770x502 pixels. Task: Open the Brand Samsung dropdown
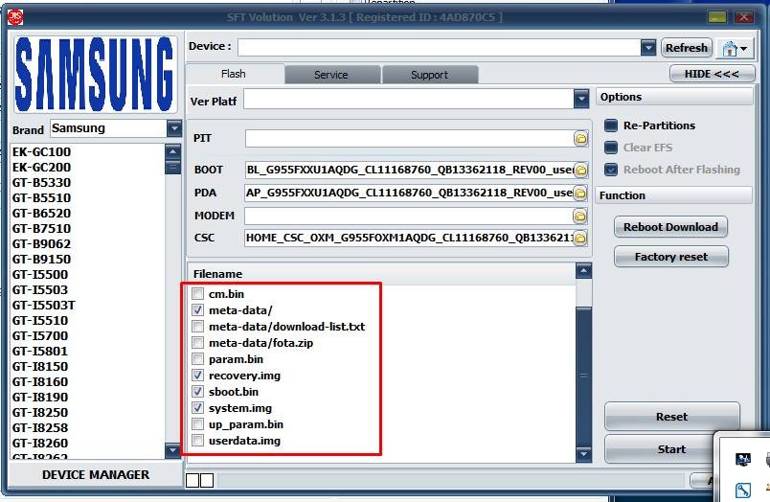pyautogui.click(x=174, y=128)
